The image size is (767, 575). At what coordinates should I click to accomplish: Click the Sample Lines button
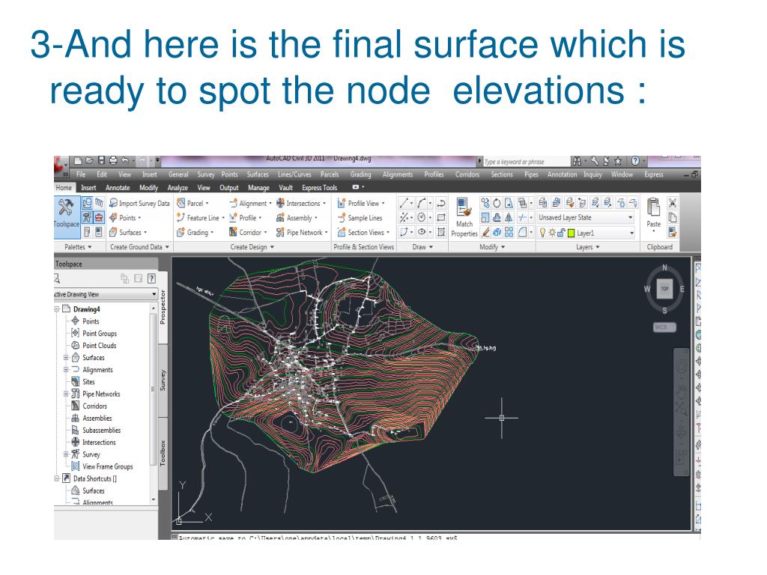tap(360, 218)
